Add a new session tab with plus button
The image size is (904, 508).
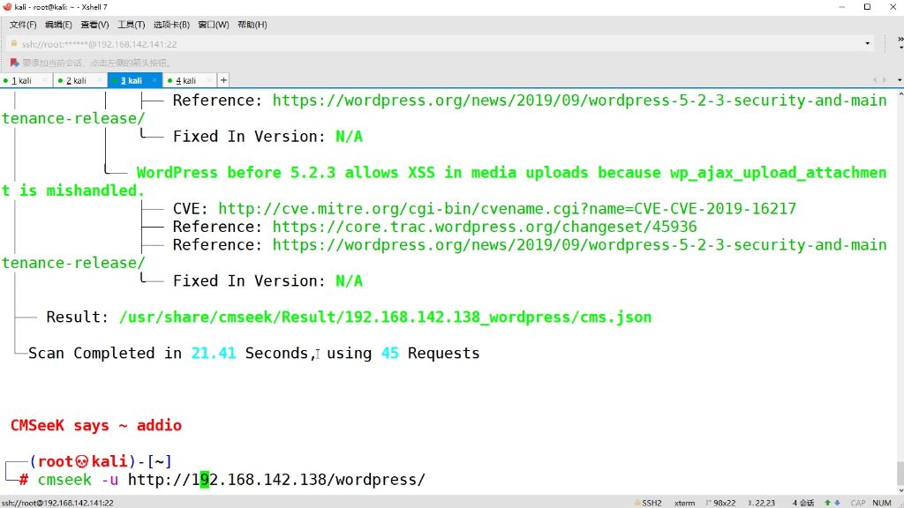coord(223,80)
